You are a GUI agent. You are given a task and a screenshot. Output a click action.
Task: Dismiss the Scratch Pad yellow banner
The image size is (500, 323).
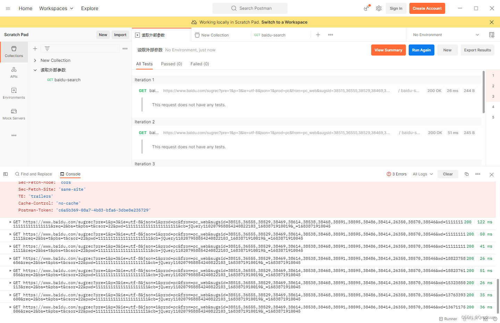[x=492, y=22]
